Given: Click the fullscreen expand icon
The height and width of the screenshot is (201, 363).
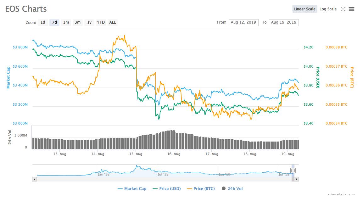Looking at the screenshot, I should tap(343, 9).
